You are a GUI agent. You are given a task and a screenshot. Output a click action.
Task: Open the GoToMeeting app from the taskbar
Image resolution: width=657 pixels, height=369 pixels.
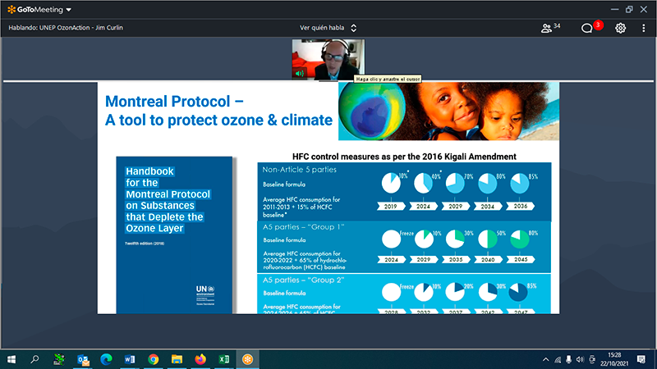[x=246, y=359]
